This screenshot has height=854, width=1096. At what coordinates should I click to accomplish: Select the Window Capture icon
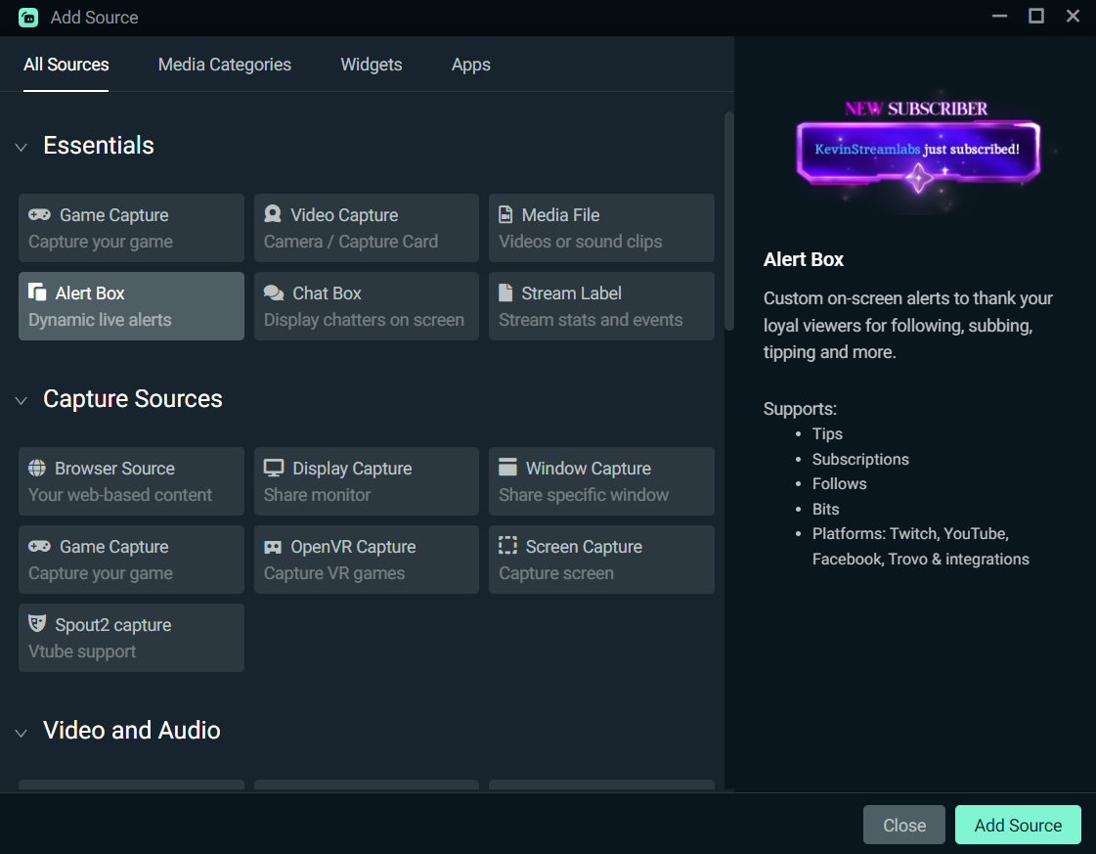pyautogui.click(x=507, y=467)
